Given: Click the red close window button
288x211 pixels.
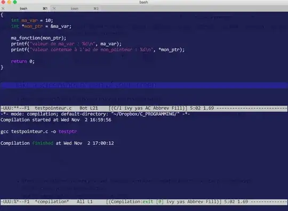Looking at the screenshot, I should tap(3, 2).
